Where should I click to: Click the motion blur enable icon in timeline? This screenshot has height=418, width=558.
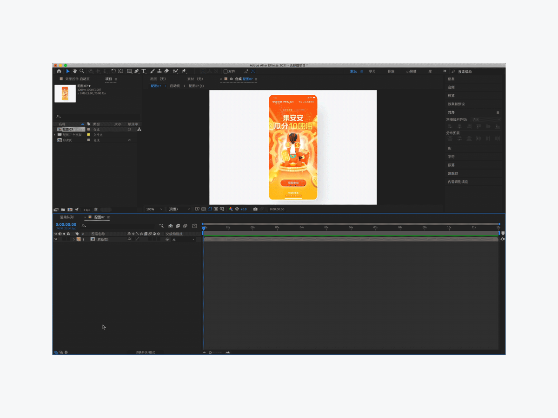pyautogui.click(x=185, y=226)
